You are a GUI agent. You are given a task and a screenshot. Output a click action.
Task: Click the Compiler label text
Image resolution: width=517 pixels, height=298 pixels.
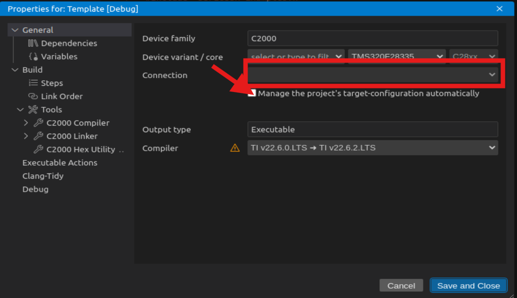(x=160, y=148)
